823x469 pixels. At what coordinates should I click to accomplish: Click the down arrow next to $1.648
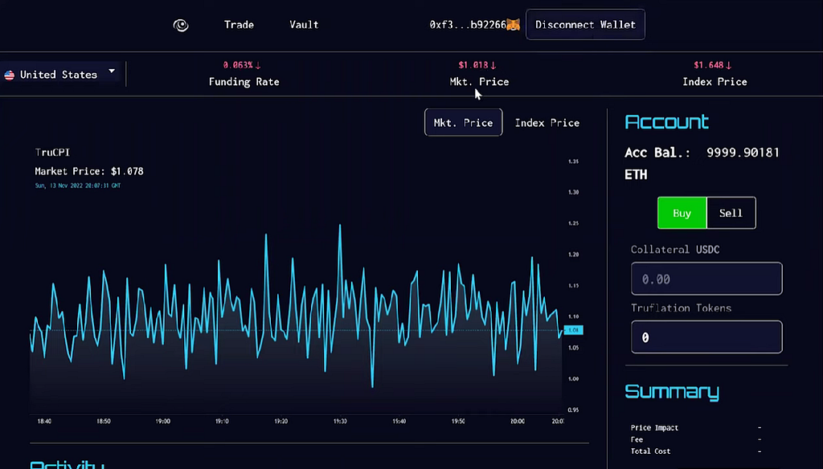tap(728, 66)
